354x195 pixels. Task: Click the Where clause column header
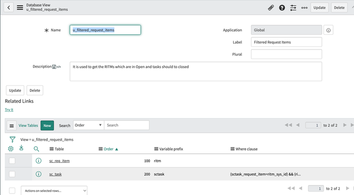tap(246, 149)
